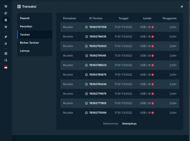
Task: Click bet icon beside 78392784244
Action: pyautogui.click(x=86, y=84)
